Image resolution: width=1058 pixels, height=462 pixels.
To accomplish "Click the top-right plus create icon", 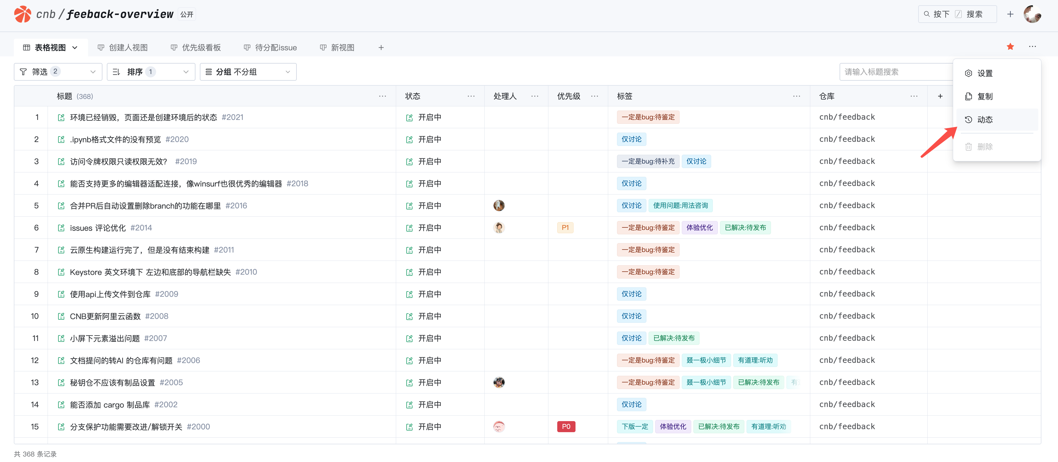I will point(1010,14).
